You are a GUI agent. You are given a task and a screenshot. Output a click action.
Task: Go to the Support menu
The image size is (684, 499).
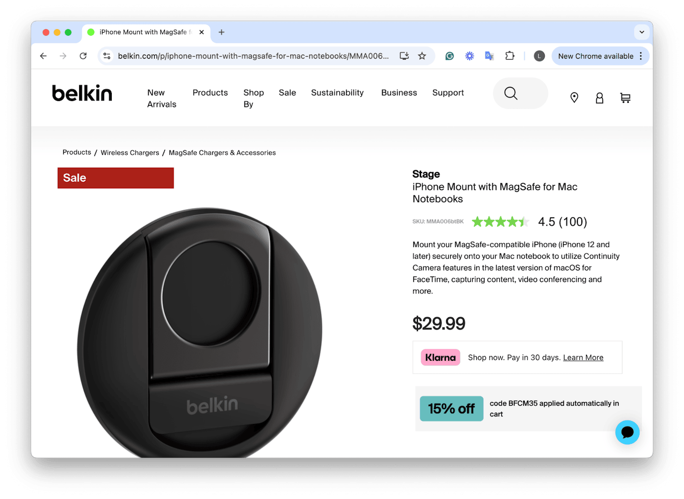pos(448,93)
